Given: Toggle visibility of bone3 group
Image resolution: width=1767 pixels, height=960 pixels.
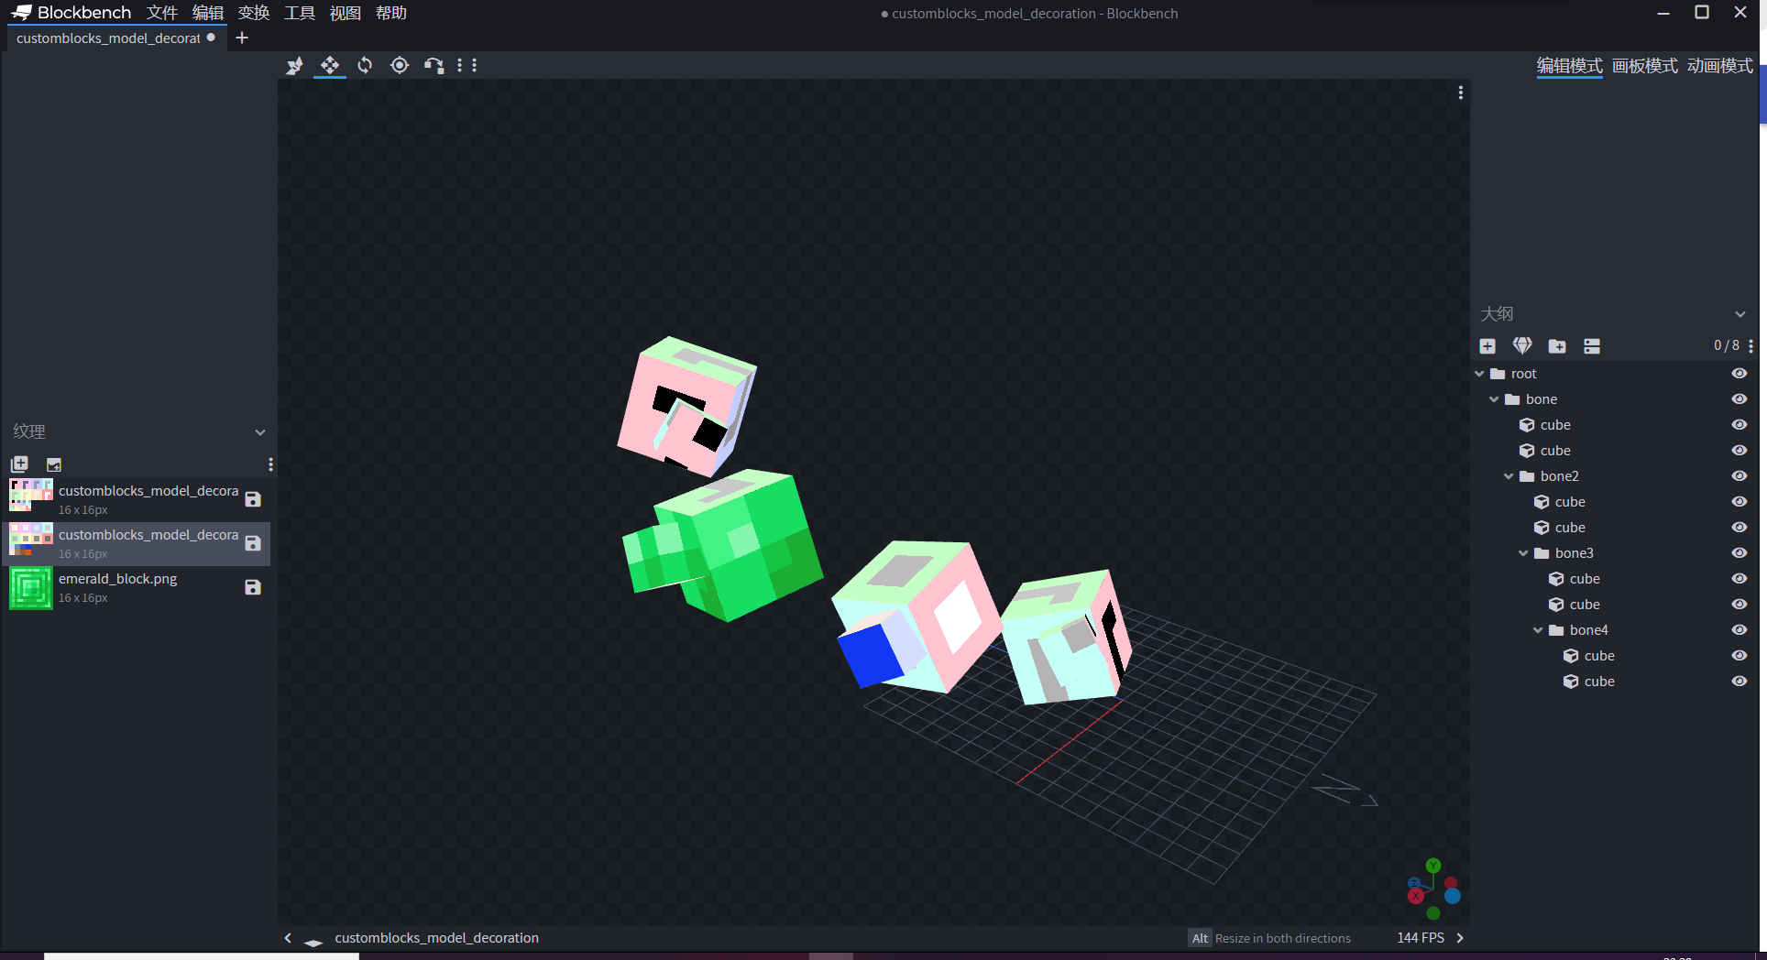Looking at the screenshot, I should (x=1739, y=553).
